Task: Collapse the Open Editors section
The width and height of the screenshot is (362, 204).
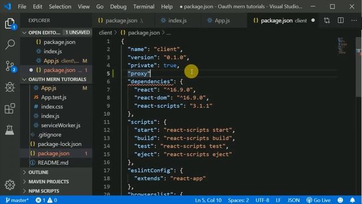Action: (56, 32)
